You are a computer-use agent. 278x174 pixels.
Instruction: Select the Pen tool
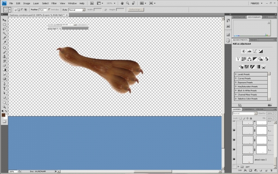click(x=4, y=84)
